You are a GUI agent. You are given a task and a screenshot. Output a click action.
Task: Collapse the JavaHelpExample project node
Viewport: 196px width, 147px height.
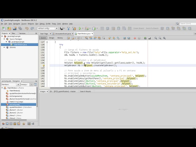click(2, 36)
